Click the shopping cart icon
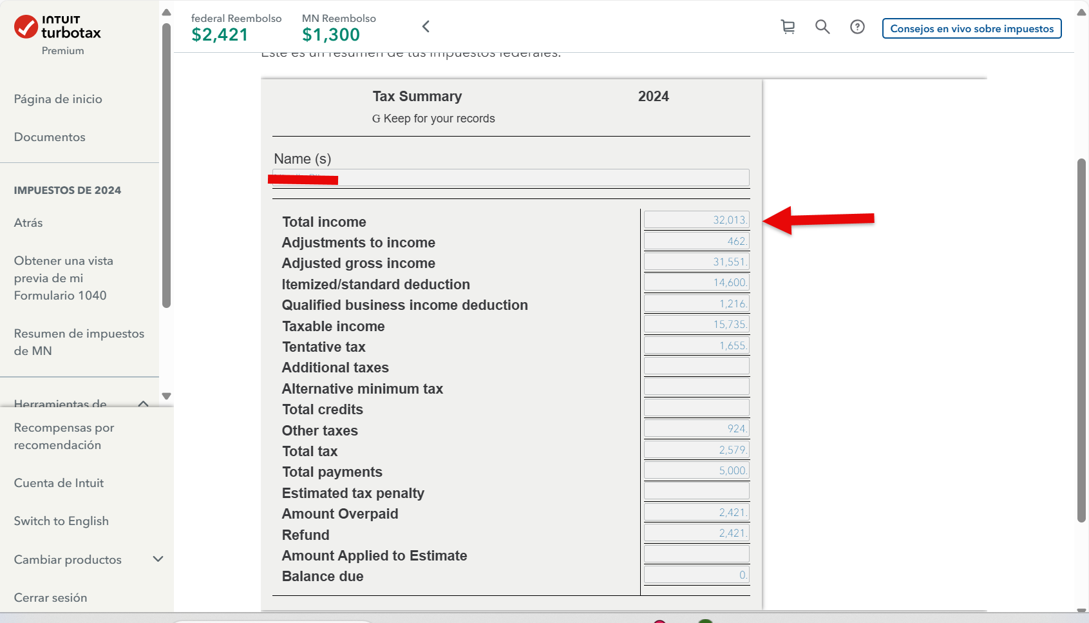 (788, 27)
